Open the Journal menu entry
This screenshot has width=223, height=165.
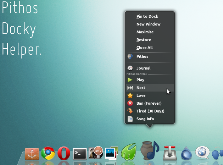click(x=150, y=68)
